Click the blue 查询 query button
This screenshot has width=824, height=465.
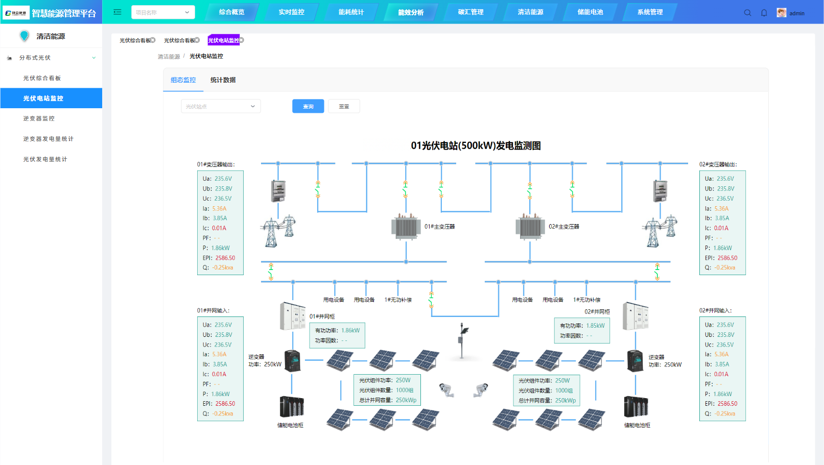(308, 106)
